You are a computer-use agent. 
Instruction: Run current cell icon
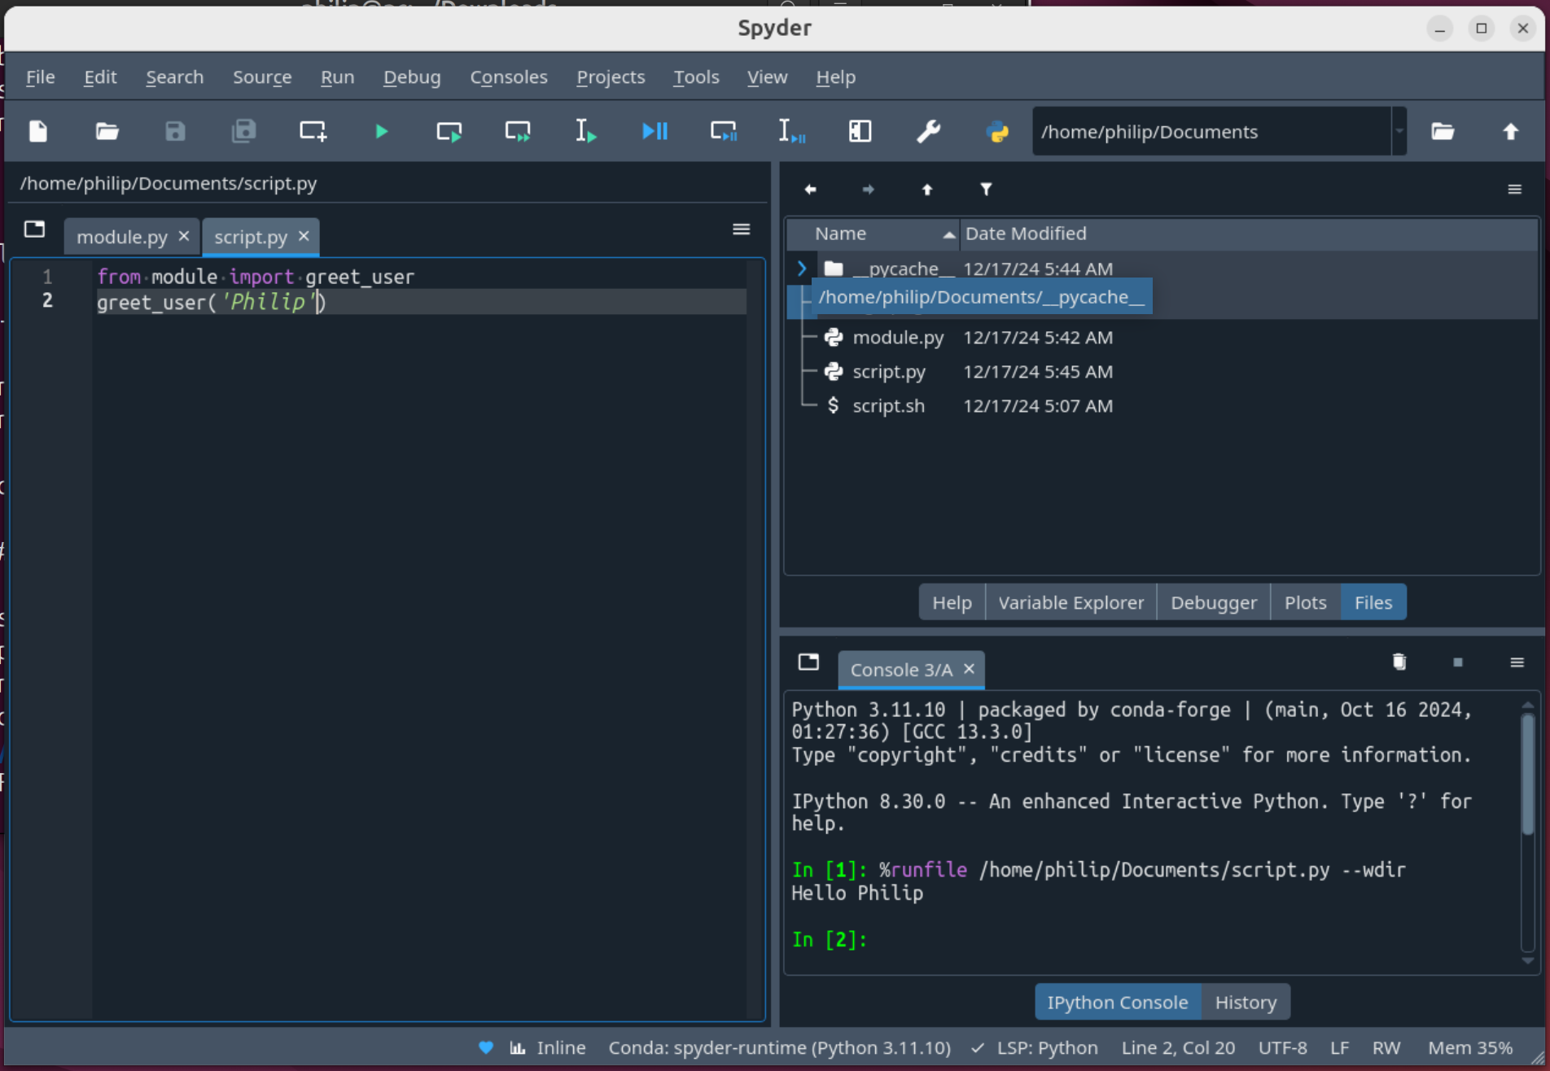point(449,131)
